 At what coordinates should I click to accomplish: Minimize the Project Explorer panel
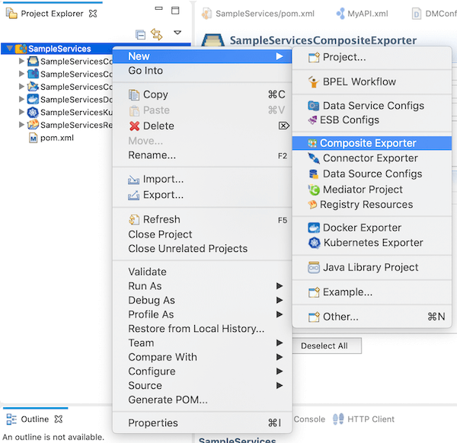[x=158, y=8]
